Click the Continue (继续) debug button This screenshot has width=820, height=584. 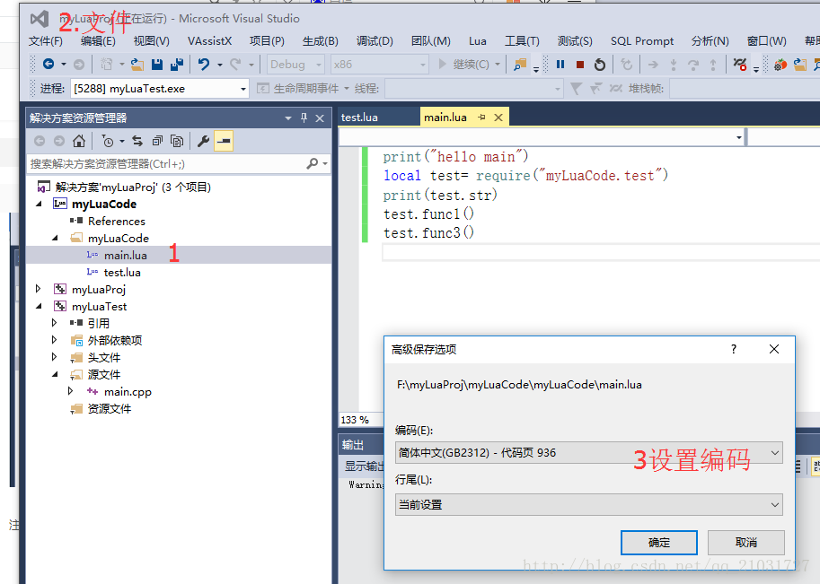[x=464, y=65]
